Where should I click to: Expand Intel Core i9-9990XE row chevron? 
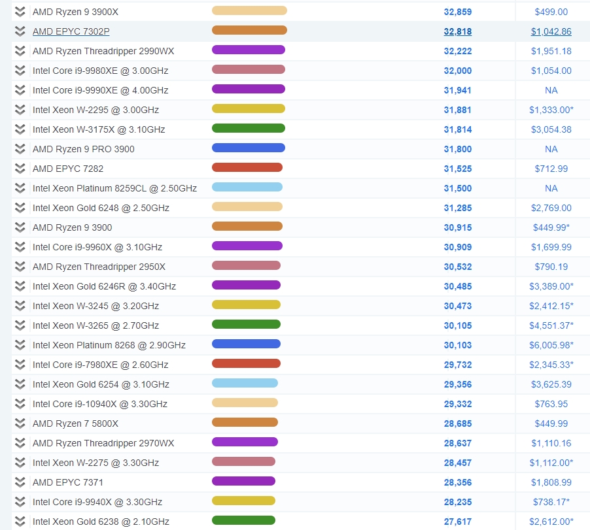20,90
